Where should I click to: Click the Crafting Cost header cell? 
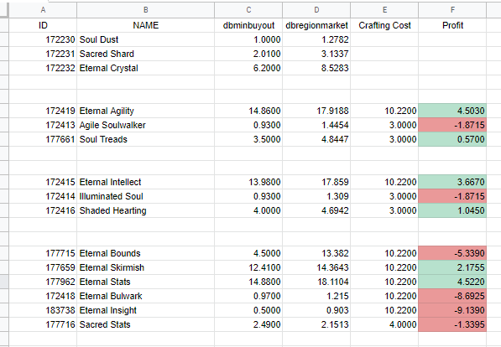tap(384, 25)
